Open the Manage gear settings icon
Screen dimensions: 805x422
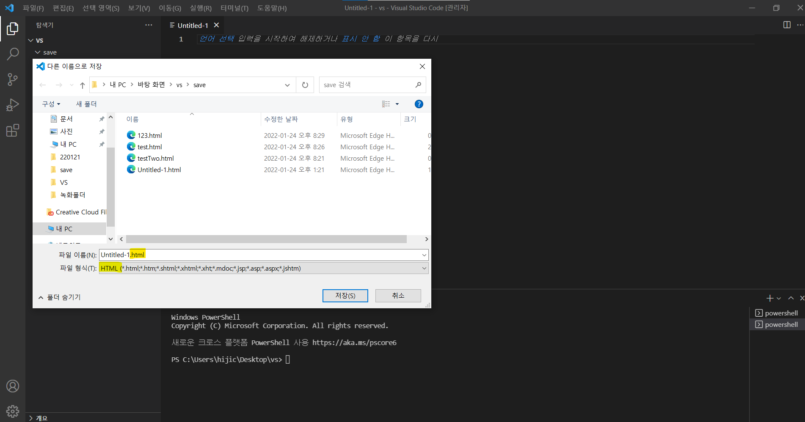13,411
